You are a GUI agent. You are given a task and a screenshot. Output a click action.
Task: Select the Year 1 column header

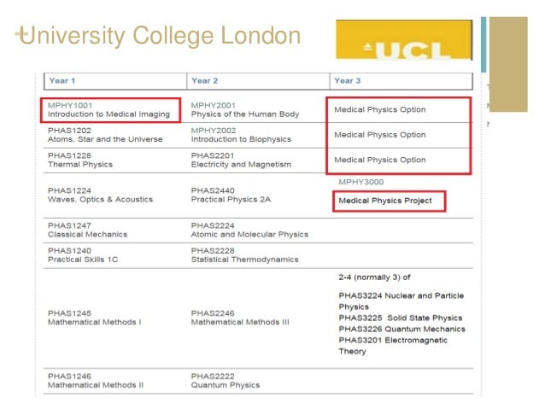click(62, 80)
